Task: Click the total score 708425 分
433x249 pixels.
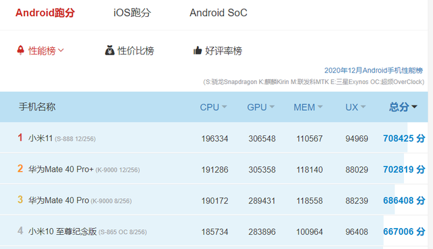Action: pos(404,138)
